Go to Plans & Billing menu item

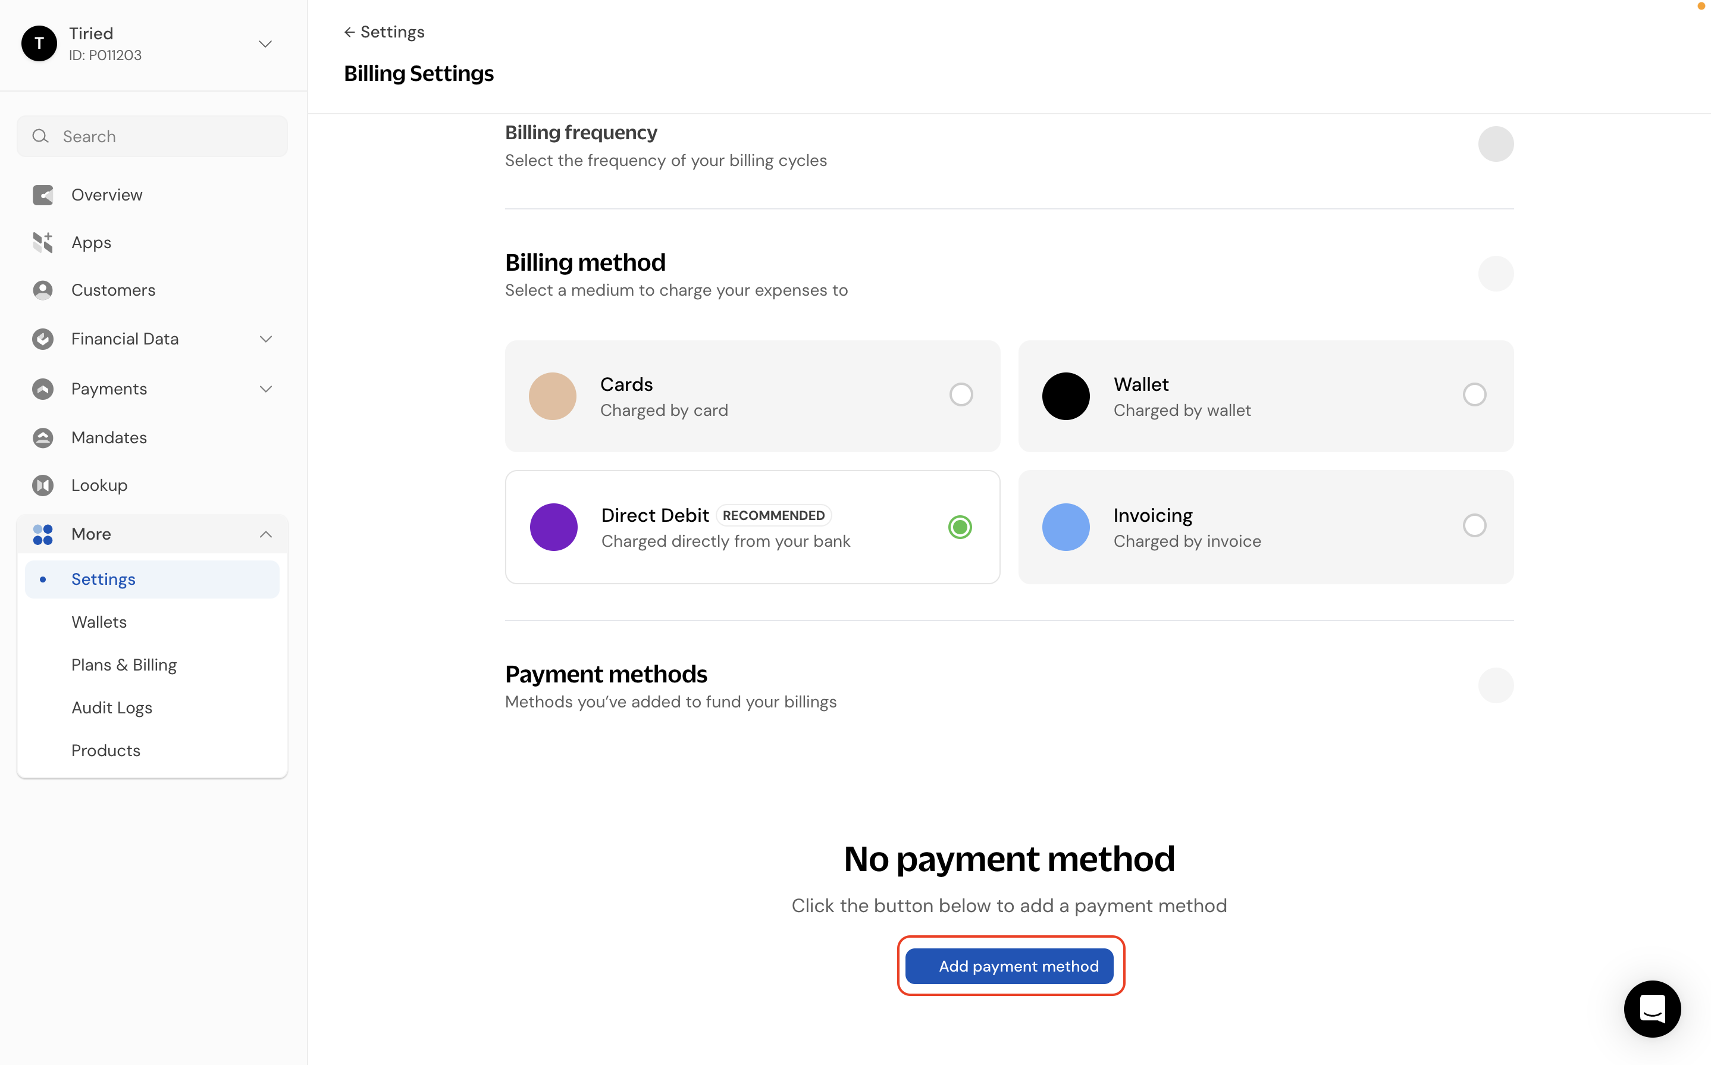tap(124, 665)
